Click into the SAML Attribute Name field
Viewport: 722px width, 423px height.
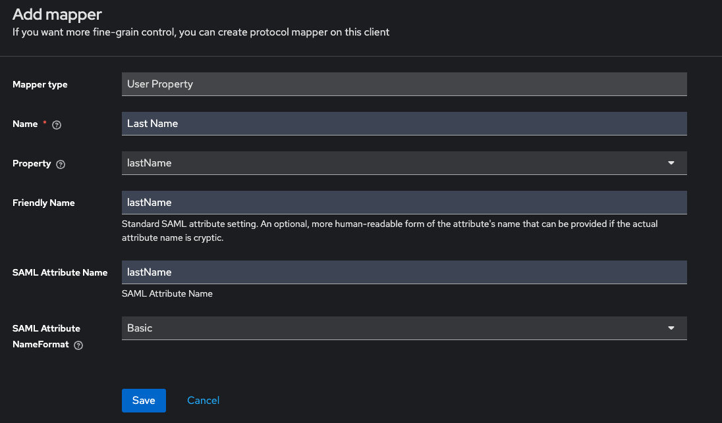tap(404, 272)
